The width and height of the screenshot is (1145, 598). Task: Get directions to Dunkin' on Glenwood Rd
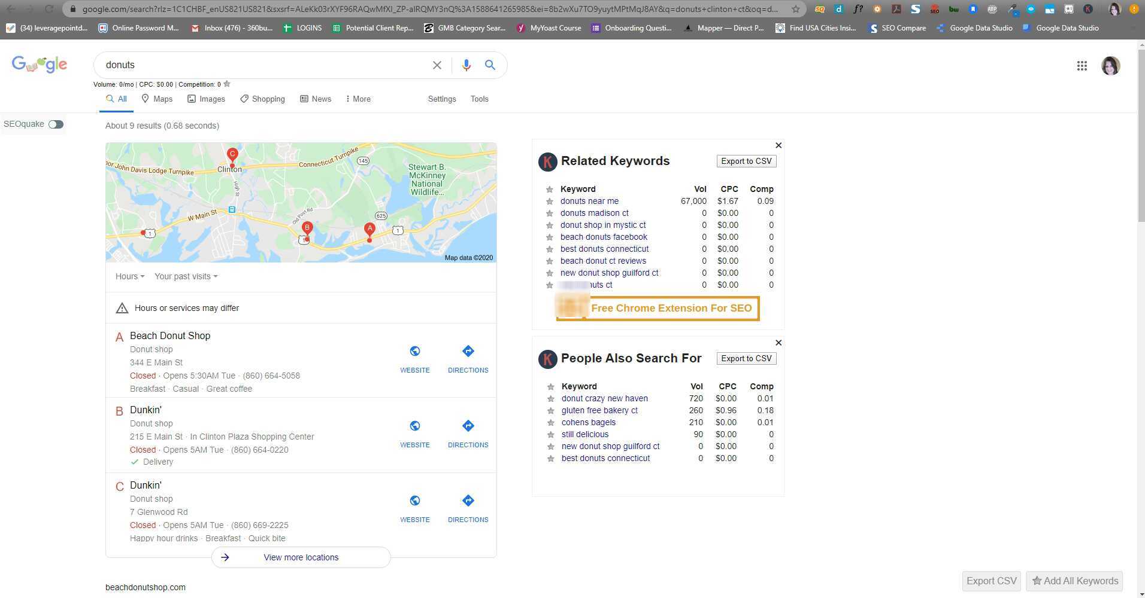(x=468, y=501)
